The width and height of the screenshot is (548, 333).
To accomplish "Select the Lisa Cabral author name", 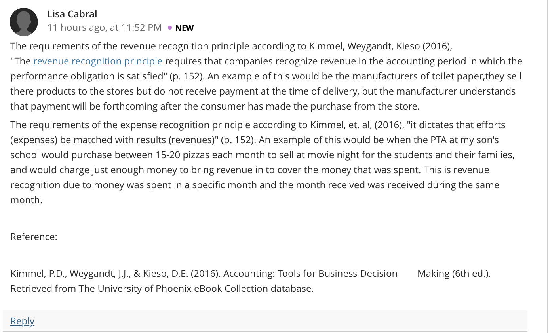I will click(x=72, y=14).
